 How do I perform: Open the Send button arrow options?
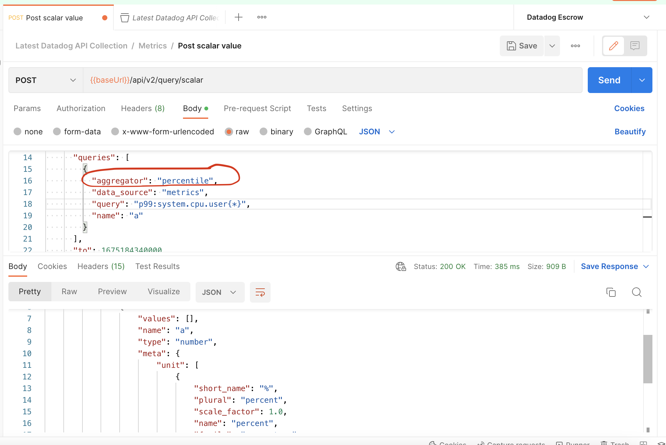tap(642, 80)
